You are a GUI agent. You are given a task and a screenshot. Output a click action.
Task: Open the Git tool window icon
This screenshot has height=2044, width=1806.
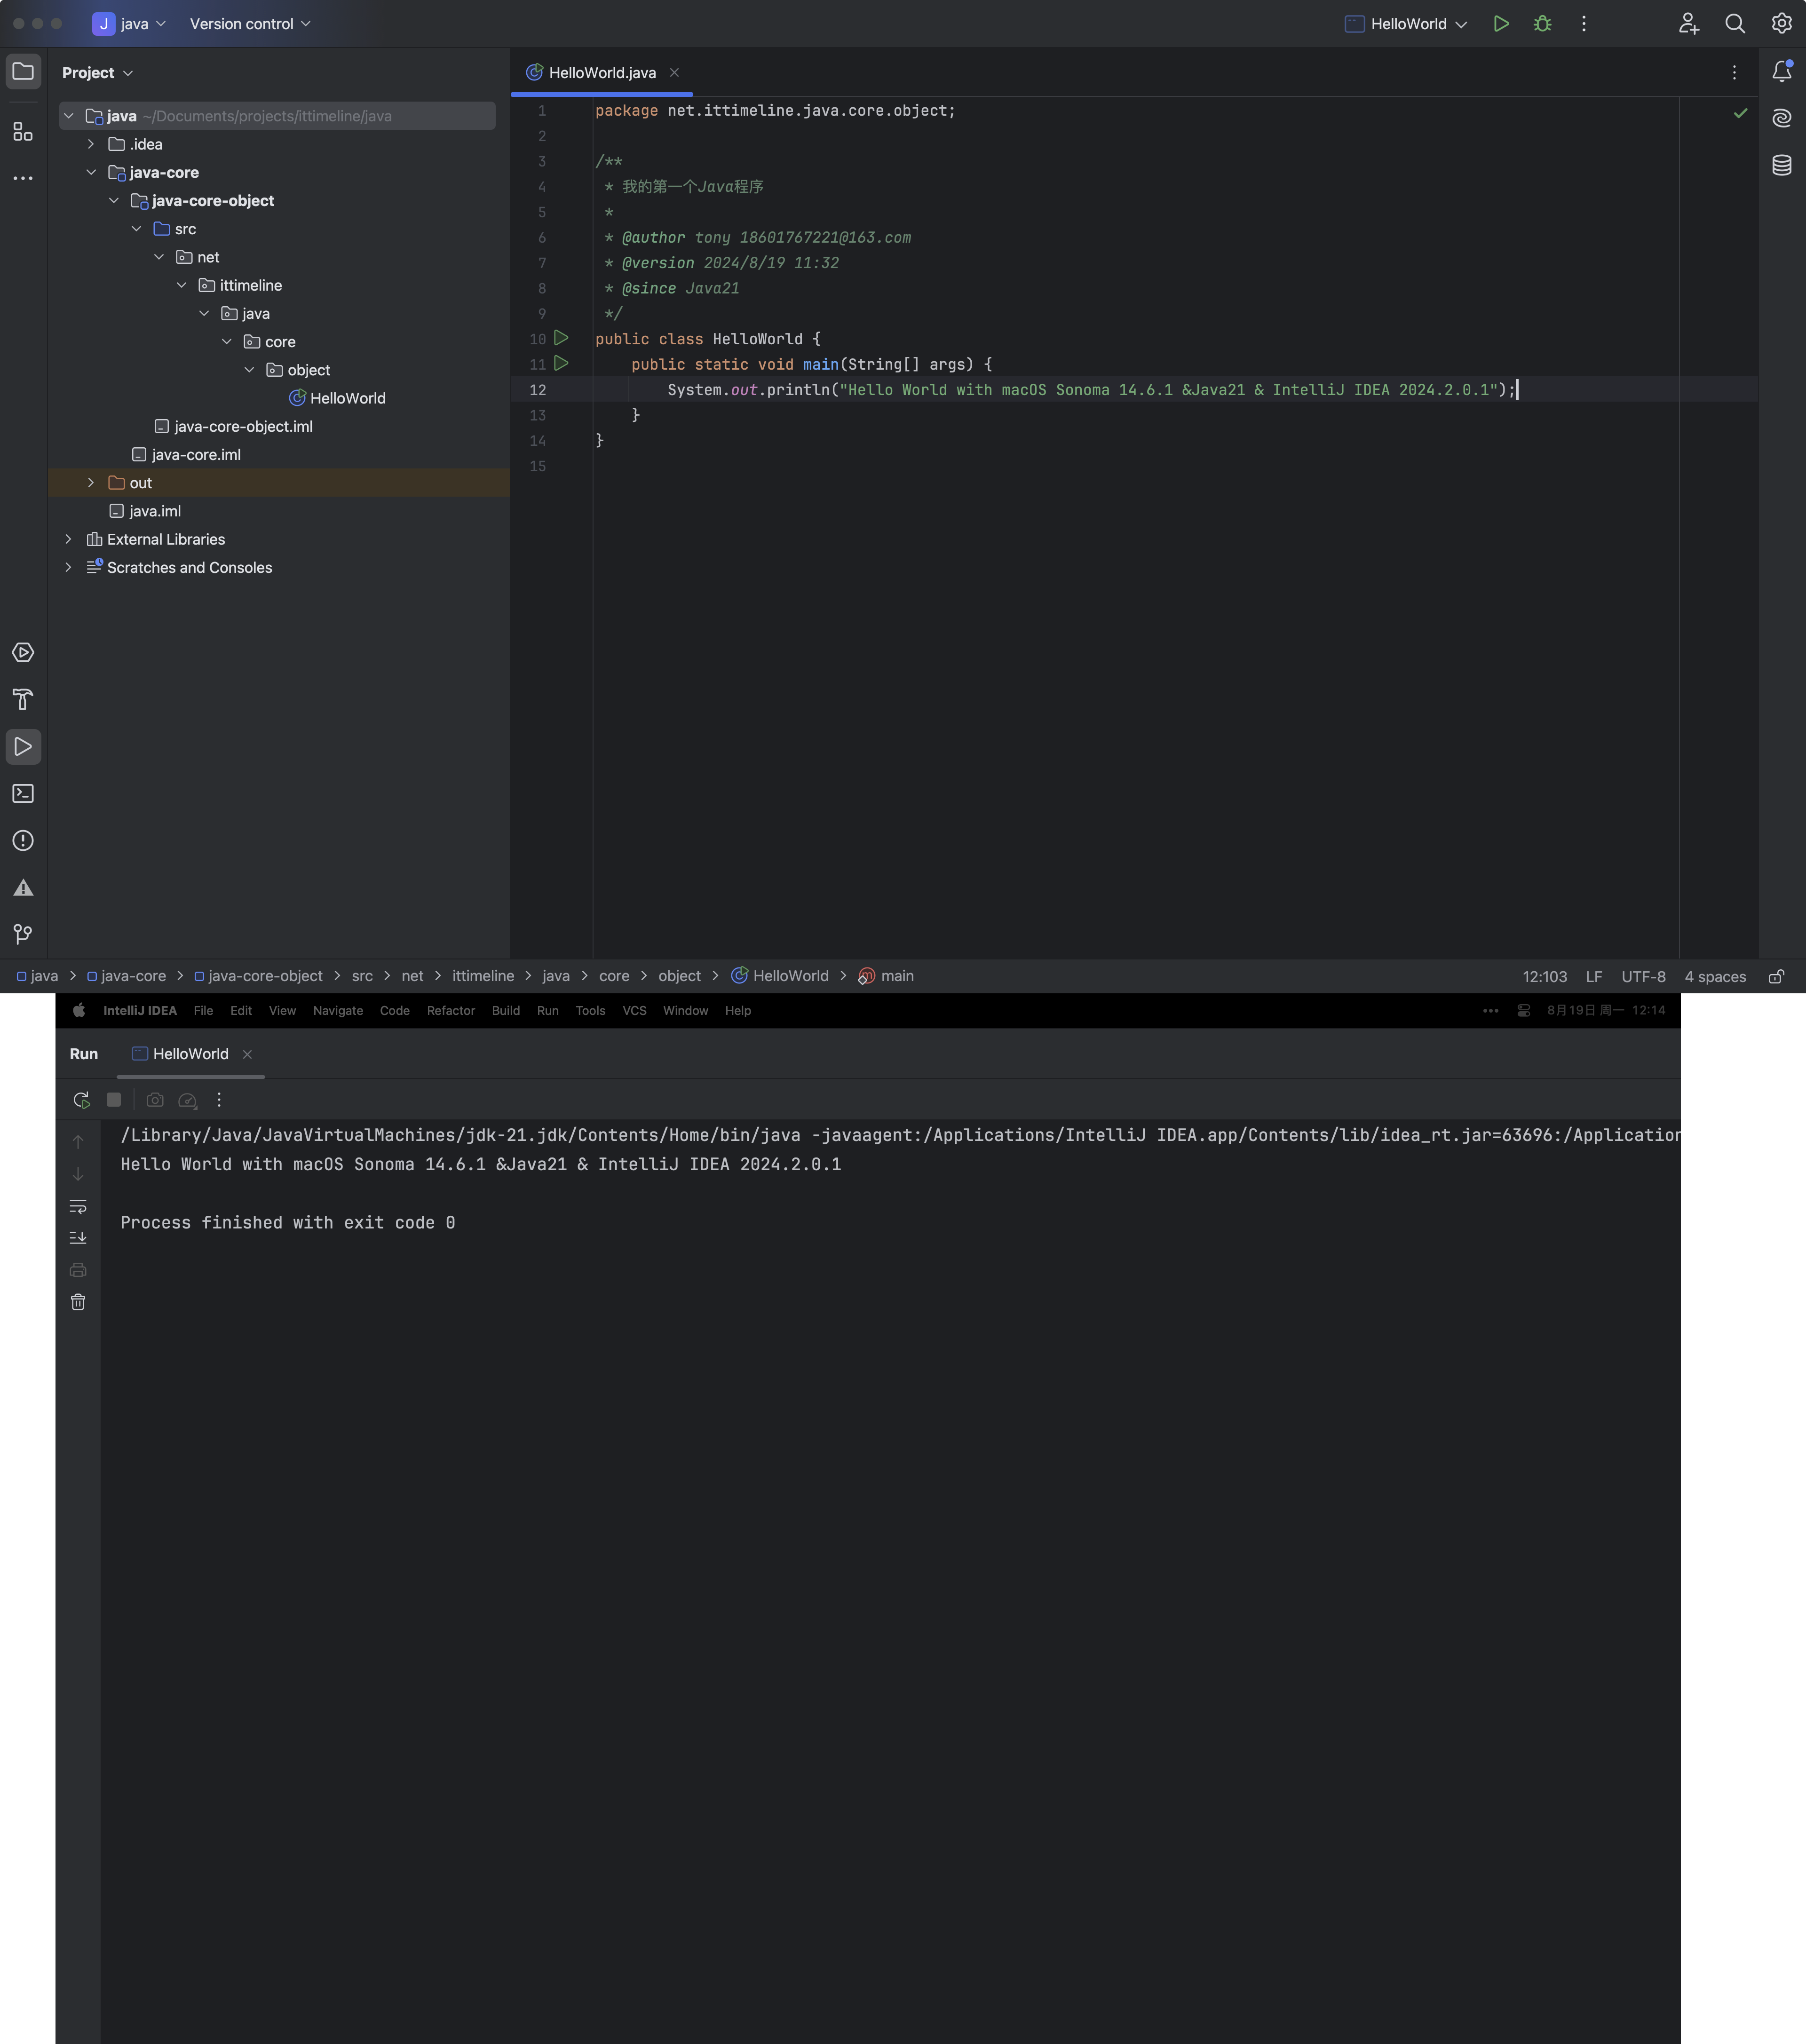pos(23,934)
